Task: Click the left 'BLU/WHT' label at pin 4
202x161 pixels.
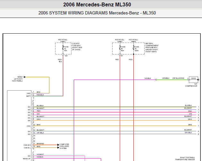Action: [40, 108]
